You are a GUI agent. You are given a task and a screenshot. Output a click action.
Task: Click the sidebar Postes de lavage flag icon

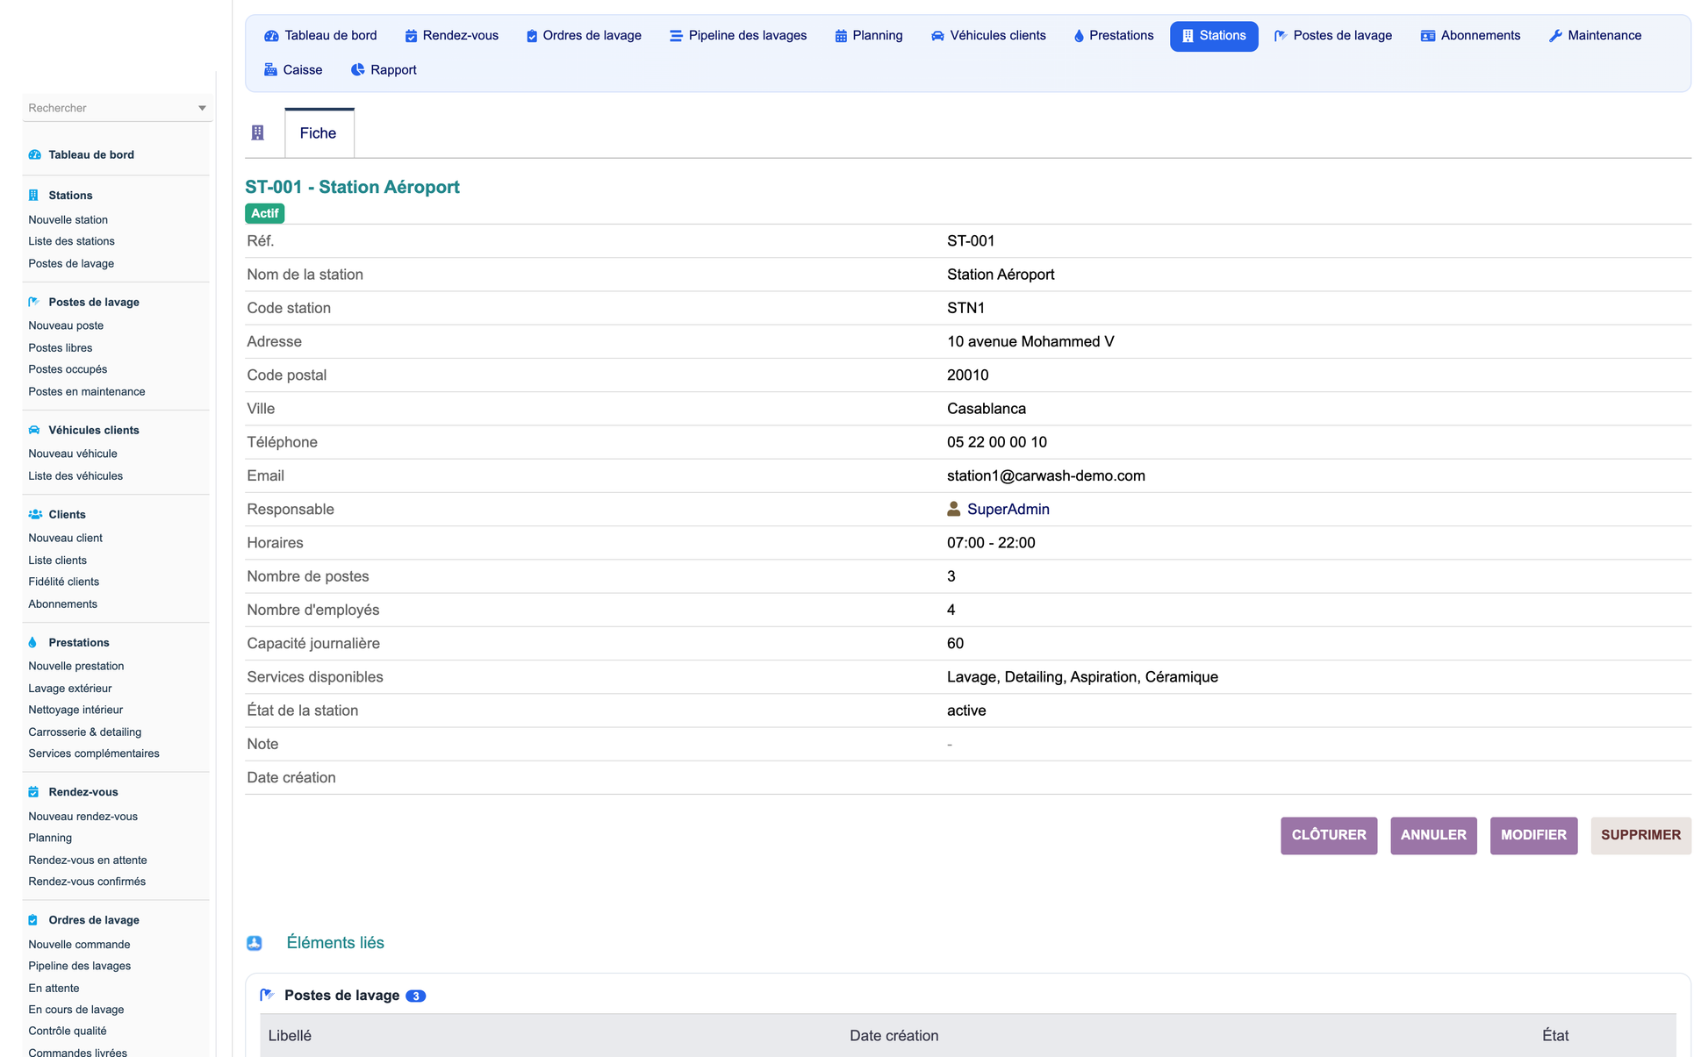34,302
